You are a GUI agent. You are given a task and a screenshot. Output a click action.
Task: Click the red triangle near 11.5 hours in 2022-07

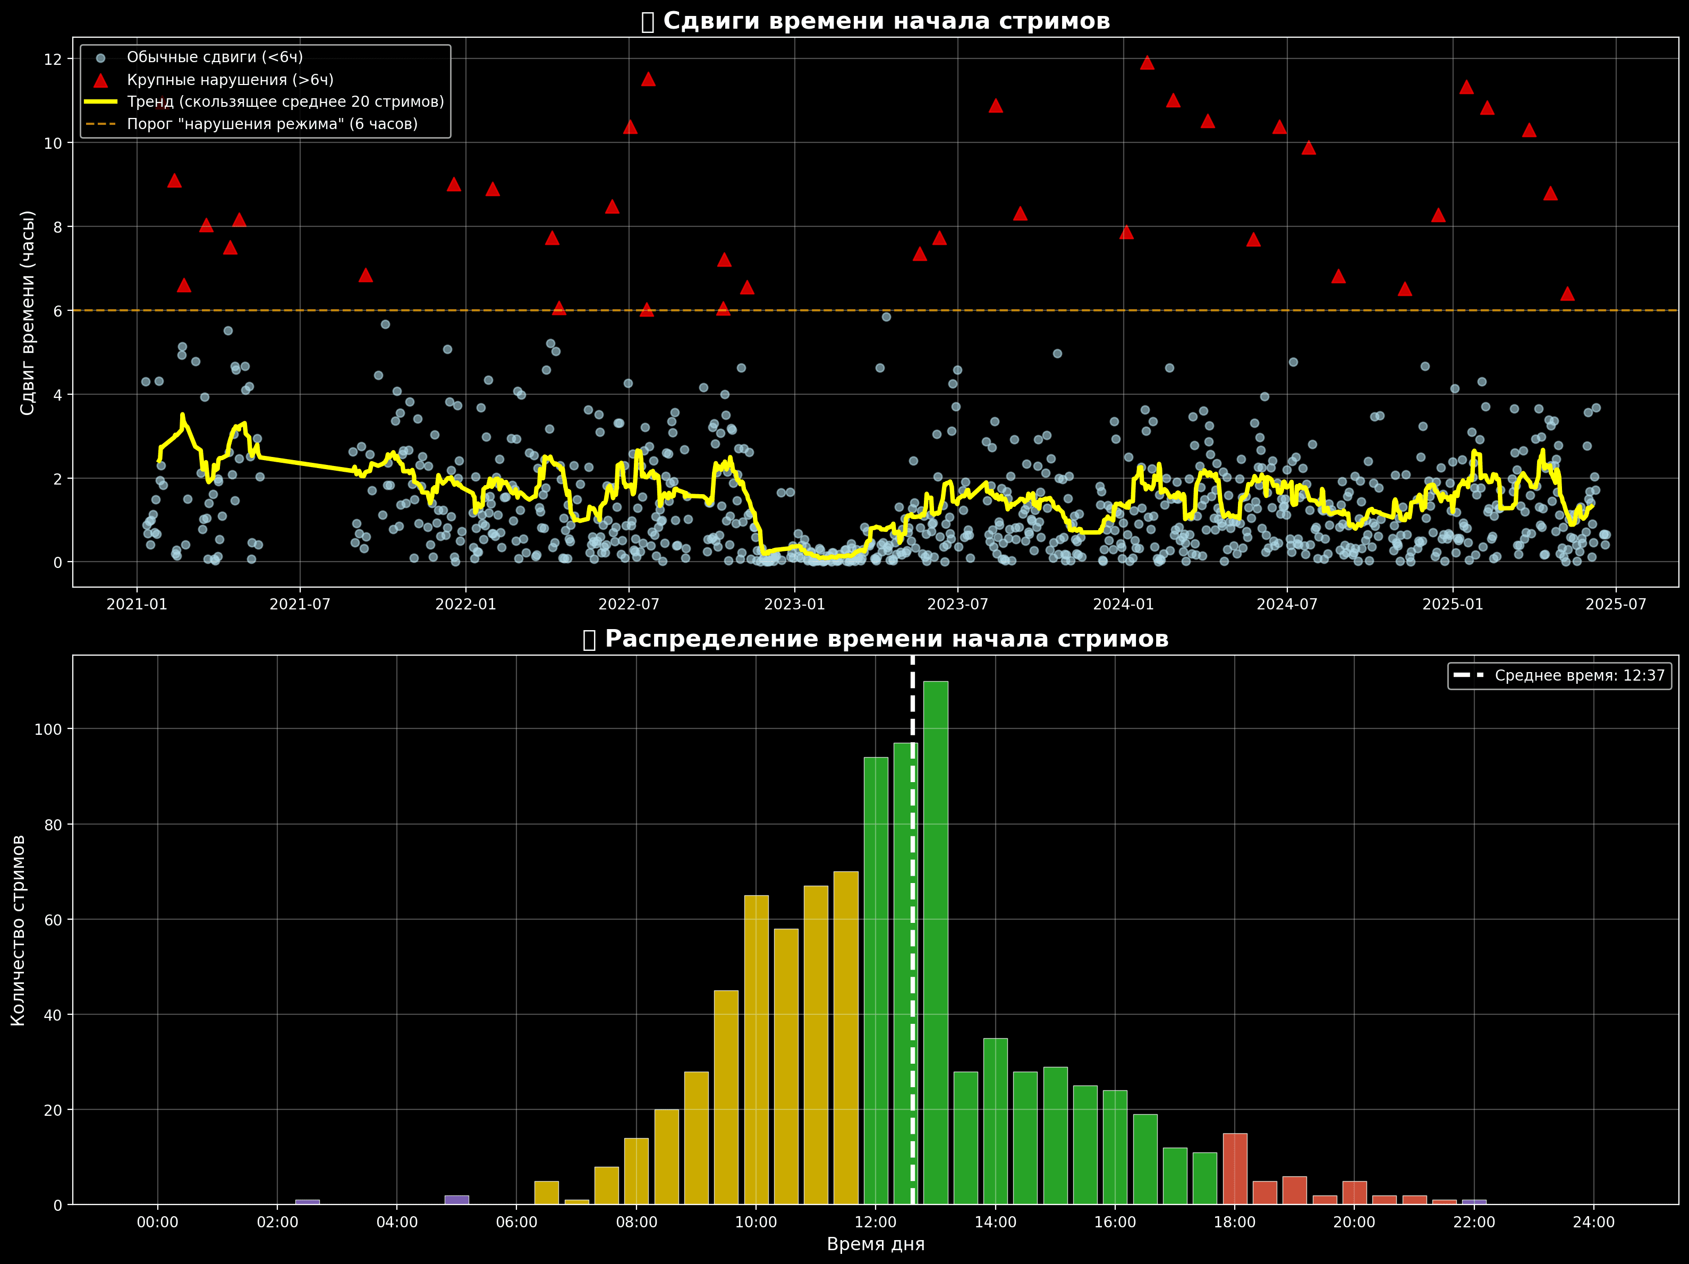[648, 79]
